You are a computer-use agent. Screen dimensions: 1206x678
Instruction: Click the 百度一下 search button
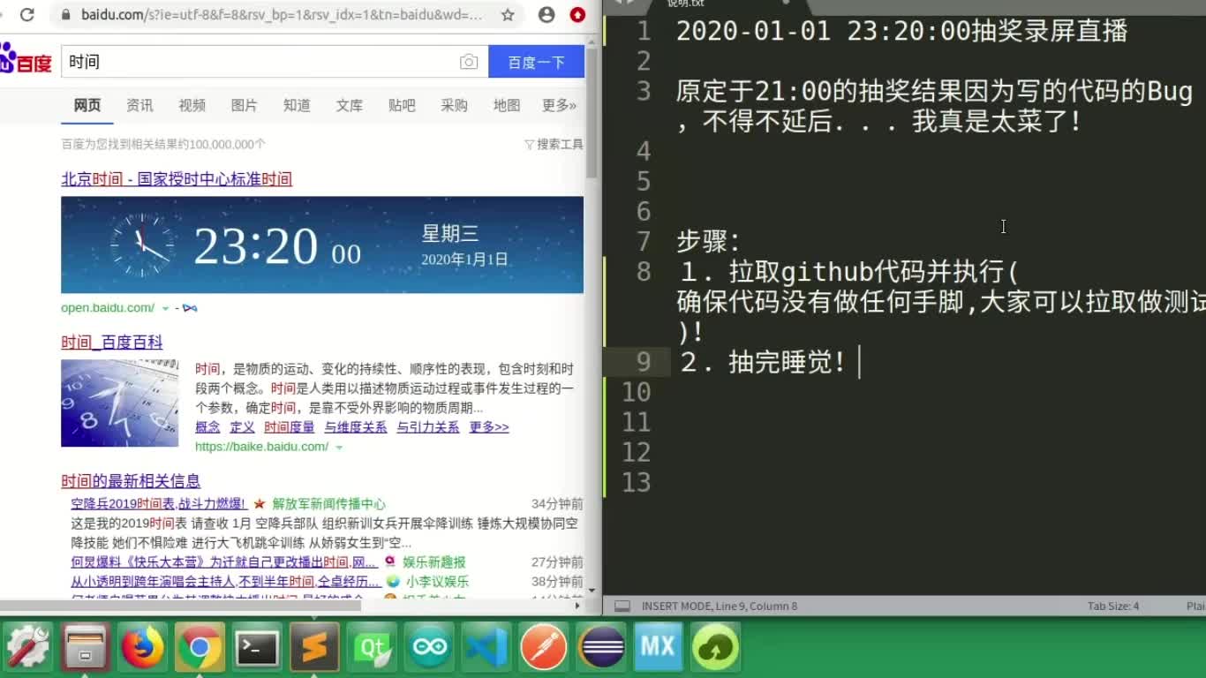536,62
